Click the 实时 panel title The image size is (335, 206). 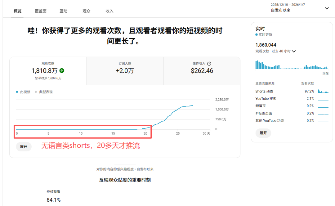(x=260, y=28)
